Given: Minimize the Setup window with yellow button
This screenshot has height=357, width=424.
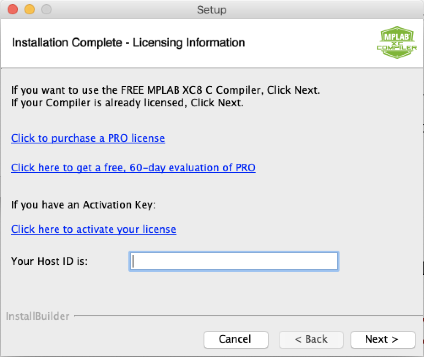Looking at the screenshot, I should [30, 9].
